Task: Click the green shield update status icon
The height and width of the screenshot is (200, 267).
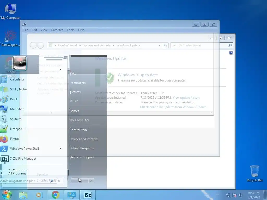Action: point(110,78)
